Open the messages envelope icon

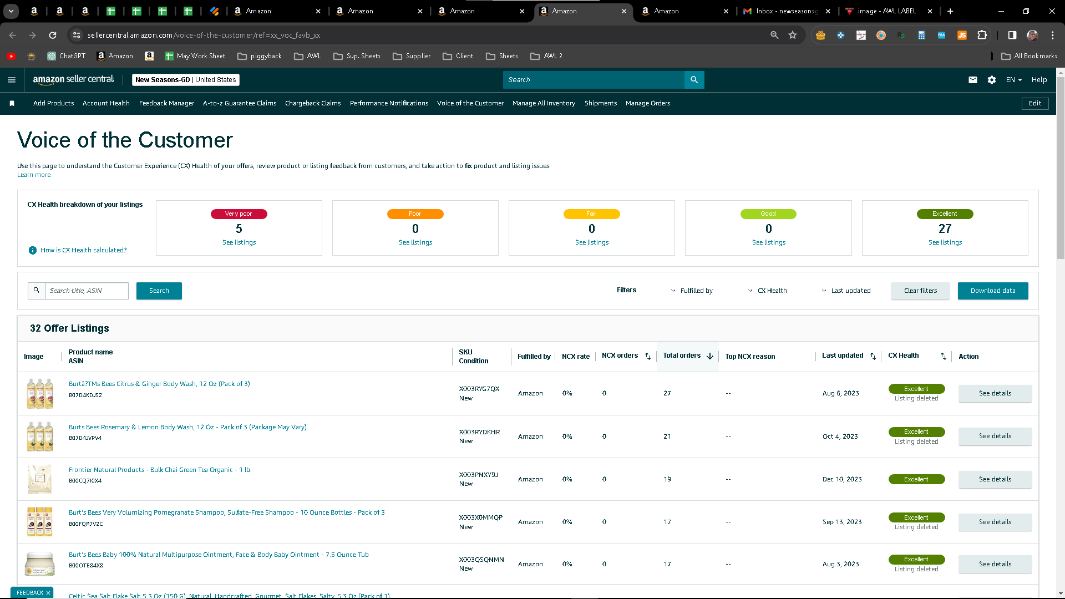973,80
